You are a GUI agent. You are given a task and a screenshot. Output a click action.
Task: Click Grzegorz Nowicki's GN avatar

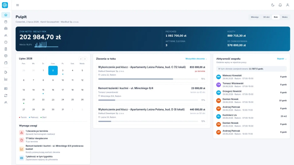(218, 93)
